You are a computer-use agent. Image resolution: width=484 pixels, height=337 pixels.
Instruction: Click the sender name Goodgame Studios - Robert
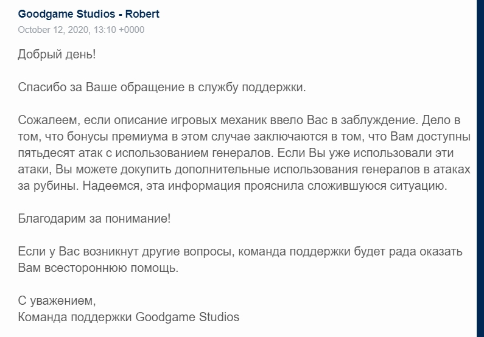89,14
